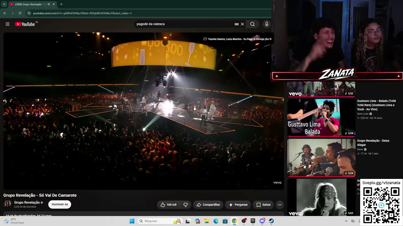Open the tab search dropdown arrow

coord(4,4)
